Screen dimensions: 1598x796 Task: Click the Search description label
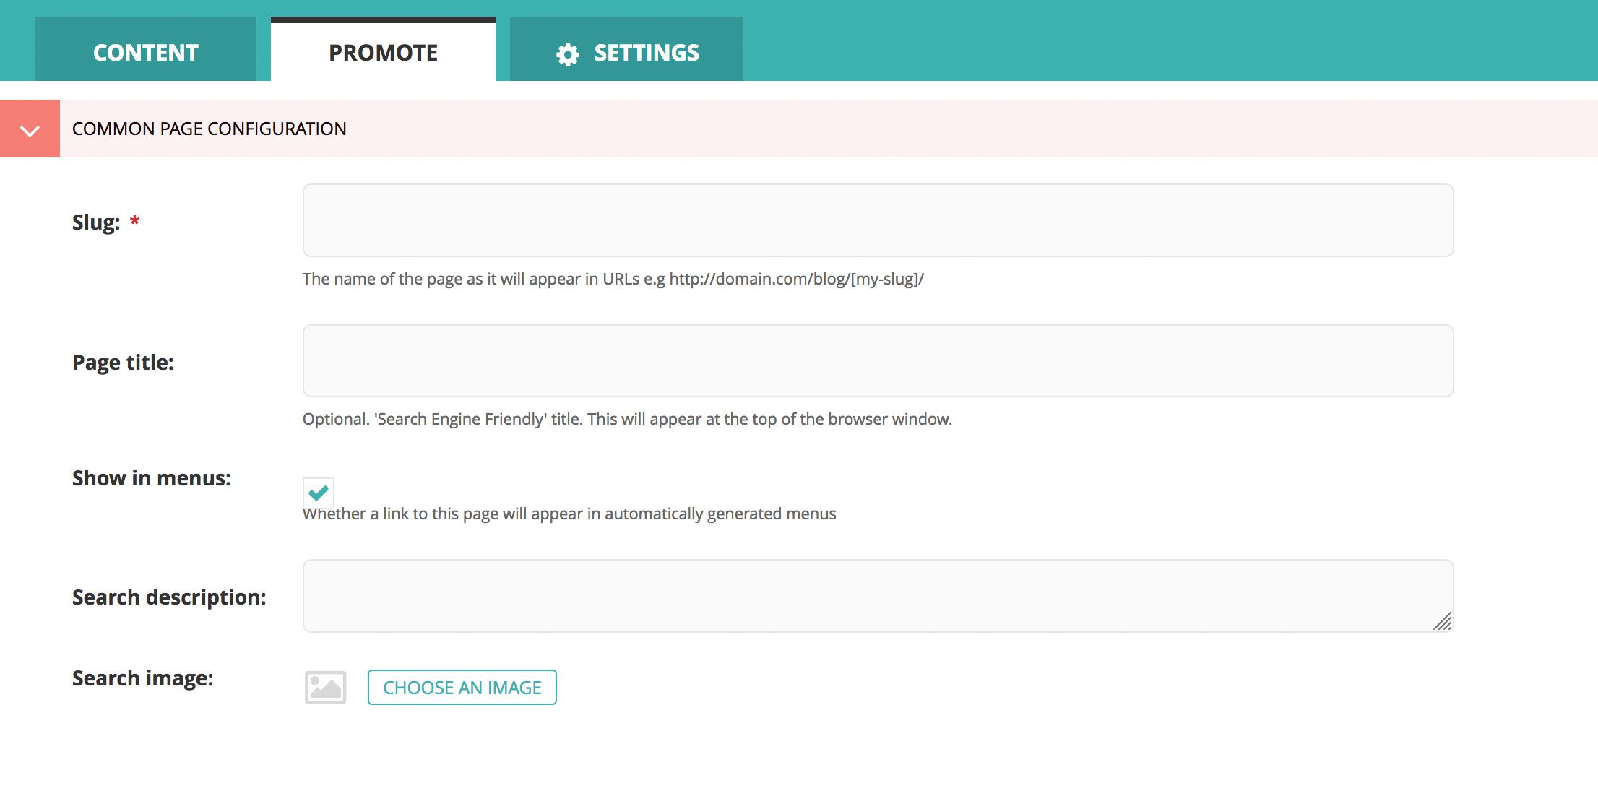pos(169,597)
